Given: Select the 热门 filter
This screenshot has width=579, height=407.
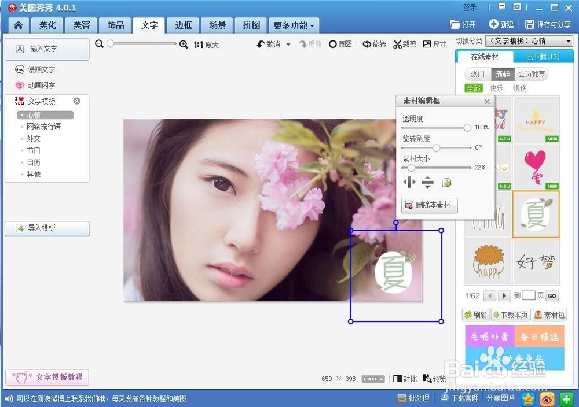Looking at the screenshot, I should click(x=478, y=74).
